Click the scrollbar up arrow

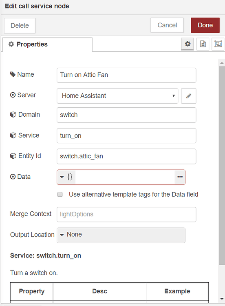coord(222,63)
